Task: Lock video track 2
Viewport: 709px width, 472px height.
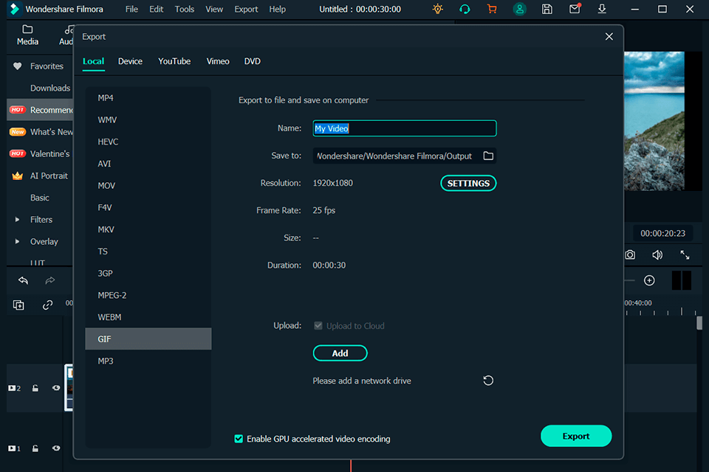Action: coord(35,388)
